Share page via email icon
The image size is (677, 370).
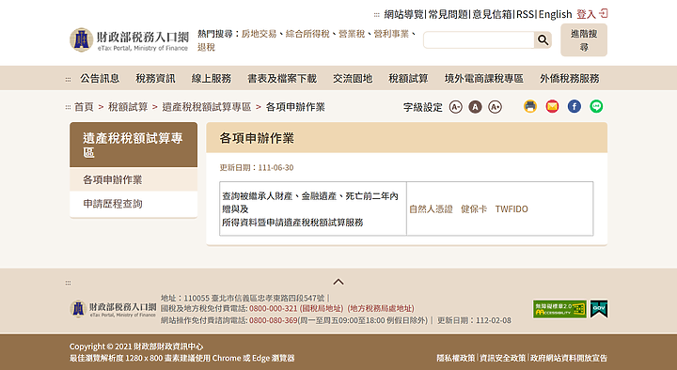(x=552, y=106)
